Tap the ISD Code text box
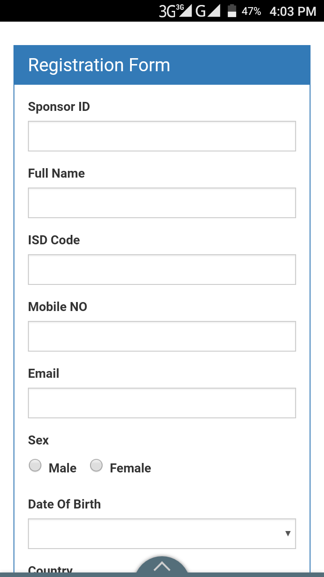Screen dimensions: 324x577 pyautogui.click(x=162, y=270)
